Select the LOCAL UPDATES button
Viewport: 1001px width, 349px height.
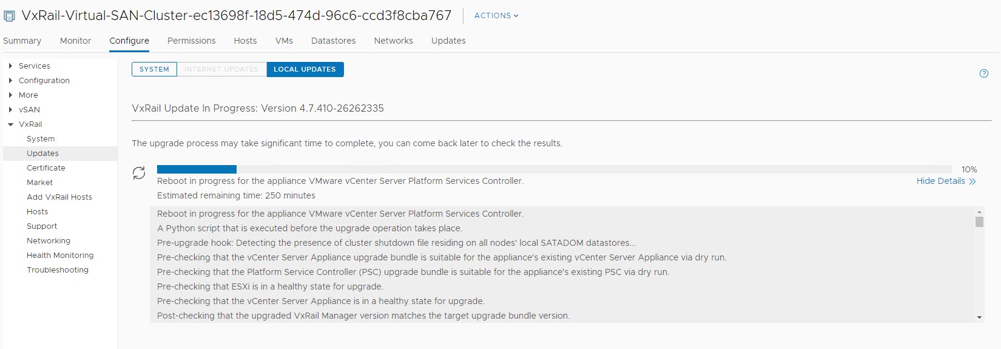(x=305, y=69)
